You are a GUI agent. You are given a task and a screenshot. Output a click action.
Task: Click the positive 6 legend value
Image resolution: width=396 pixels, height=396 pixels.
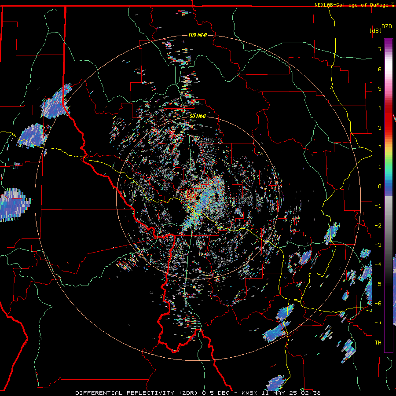tap(380, 69)
